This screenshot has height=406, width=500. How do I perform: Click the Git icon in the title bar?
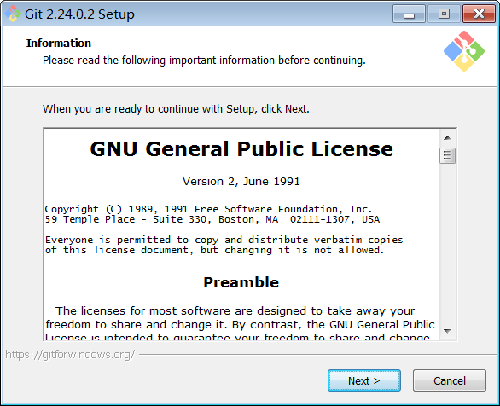click(x=13, y=14)
